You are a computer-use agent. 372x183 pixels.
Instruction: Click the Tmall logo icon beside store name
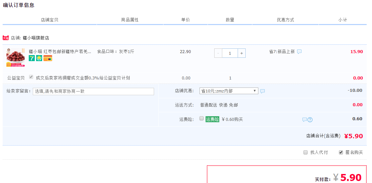pos(6,38)
